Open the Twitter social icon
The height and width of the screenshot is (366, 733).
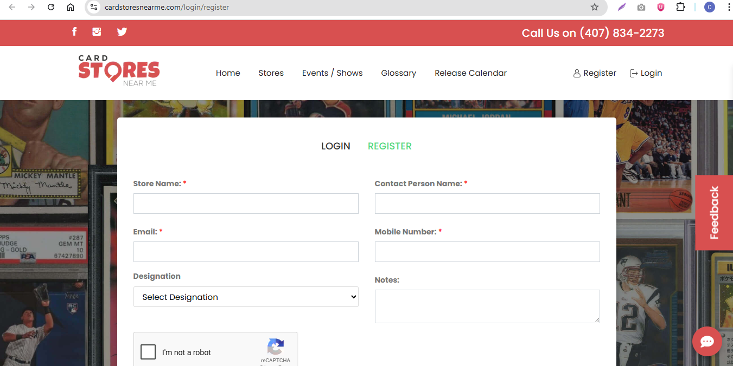[122, 31]
